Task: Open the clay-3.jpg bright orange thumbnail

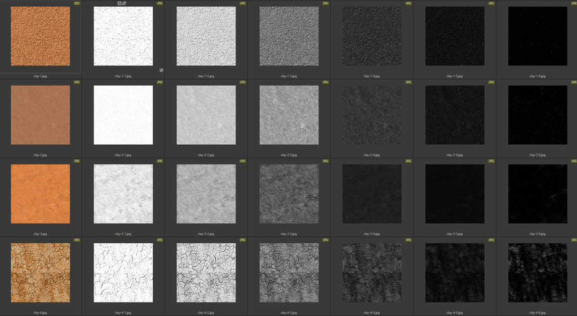Action: pos(41,194)
